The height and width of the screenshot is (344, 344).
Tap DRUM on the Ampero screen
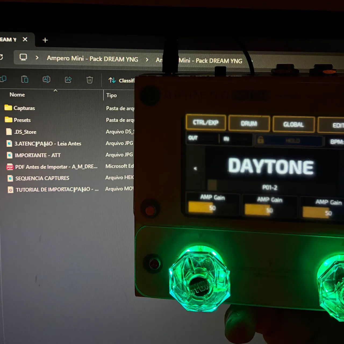click(x=249, y=124)
